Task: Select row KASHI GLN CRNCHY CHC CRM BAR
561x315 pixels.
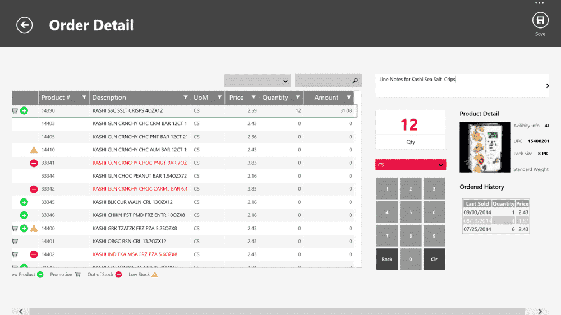Action: pos(184,124)
